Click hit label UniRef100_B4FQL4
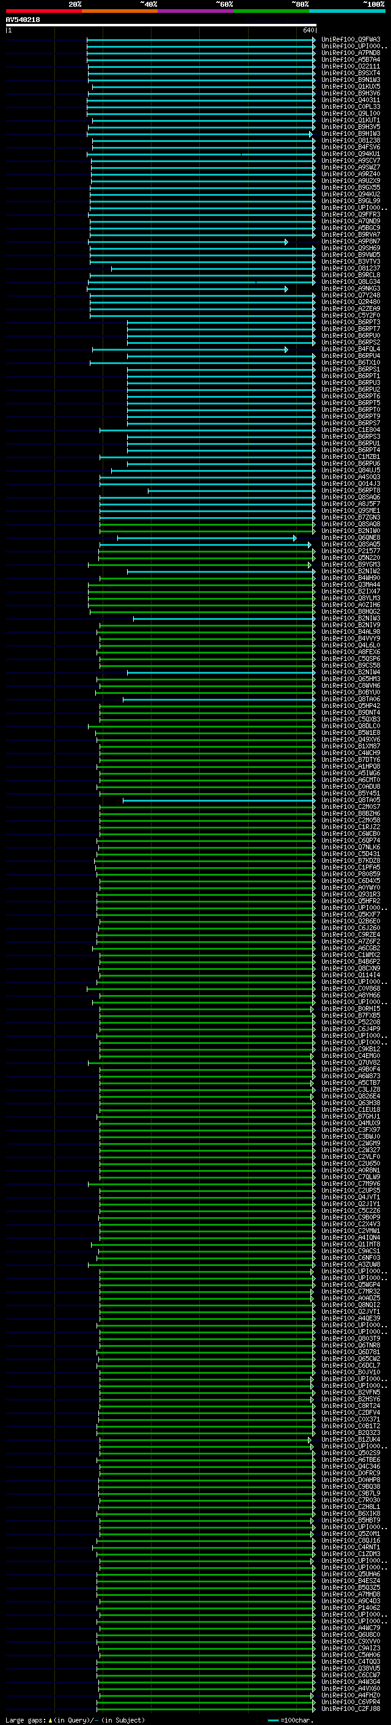Viewport: 391px width, 1725px height. click(x=350, y=349)
